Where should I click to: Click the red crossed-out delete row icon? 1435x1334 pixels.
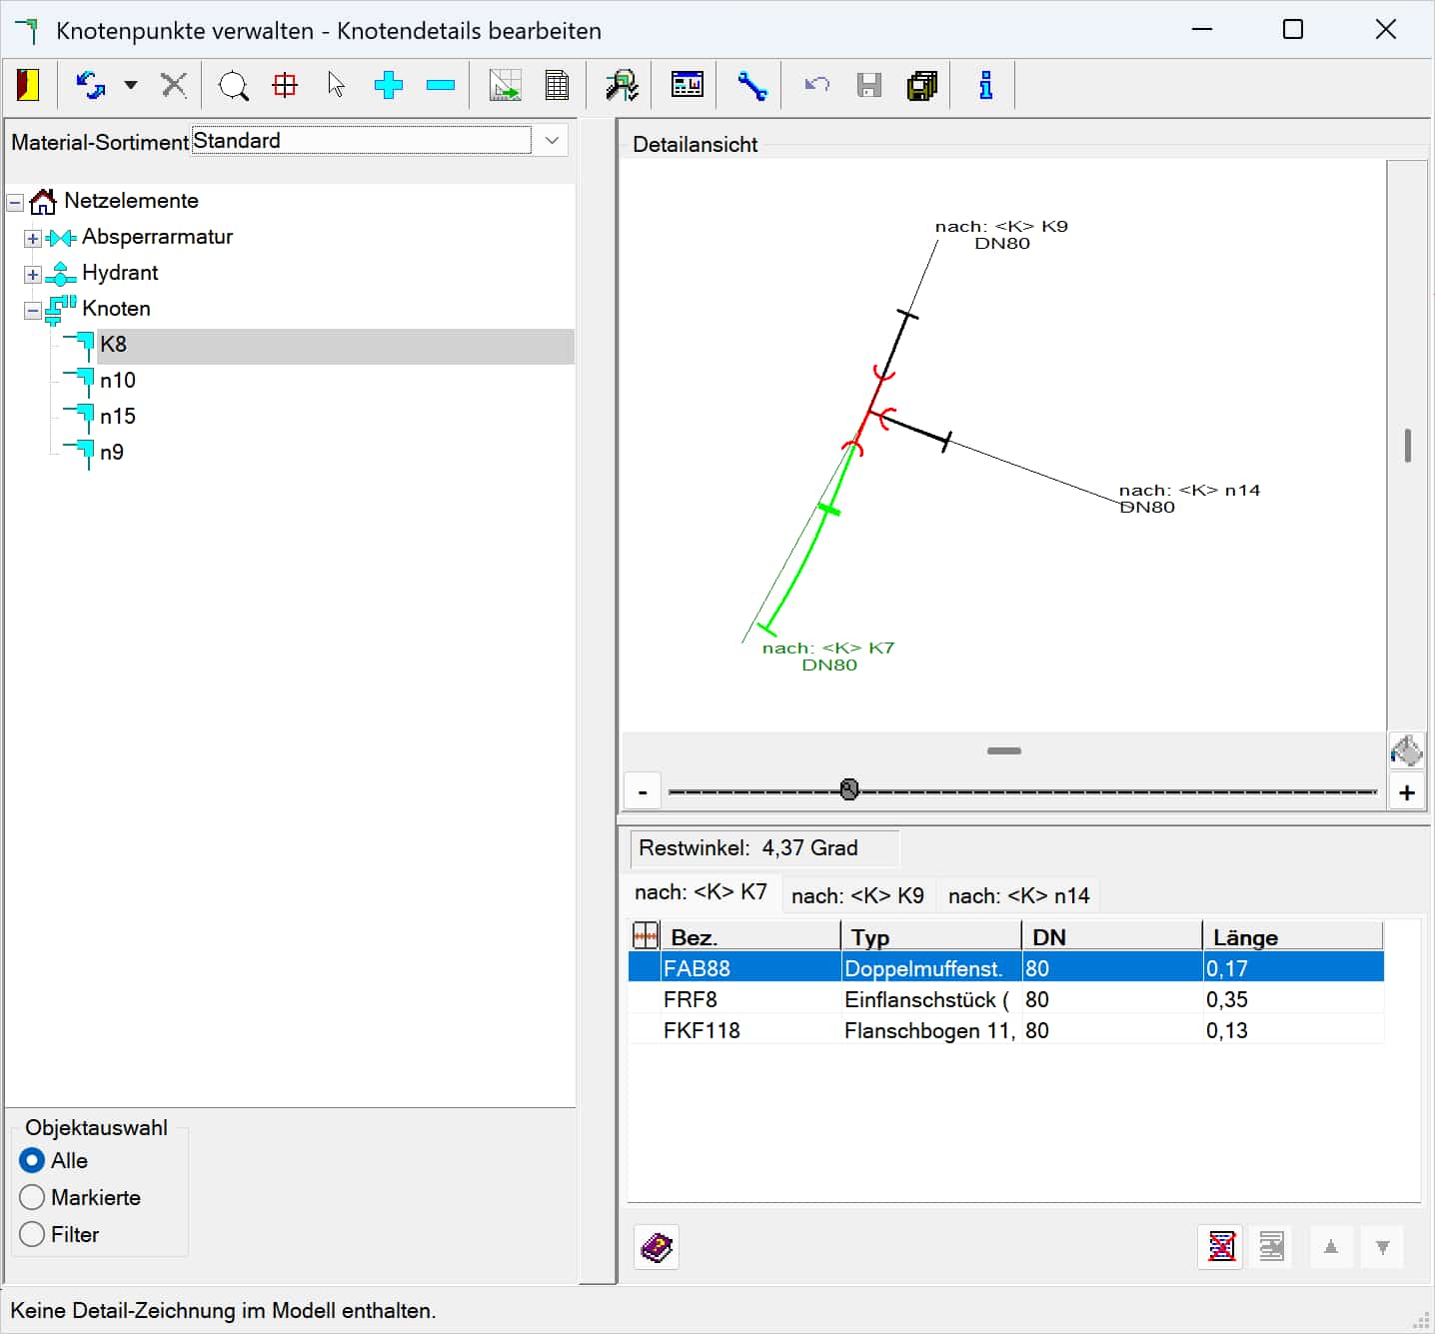[1220, 1247]
